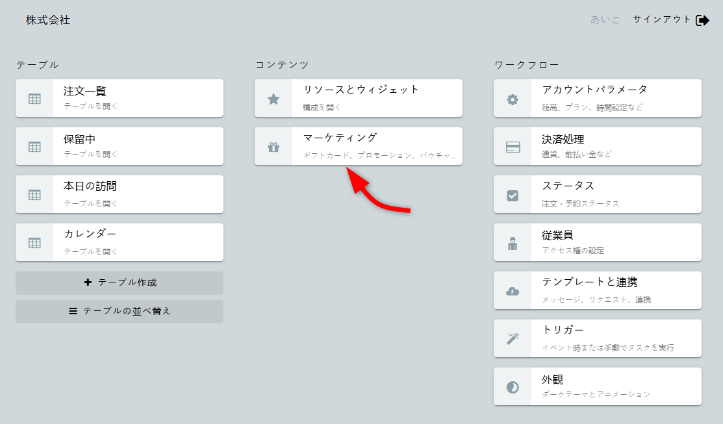Viewport: 723px width, 424px height.
Task: Click the star icon for リソースとウィジェット
Action: (x=273, y=99)
